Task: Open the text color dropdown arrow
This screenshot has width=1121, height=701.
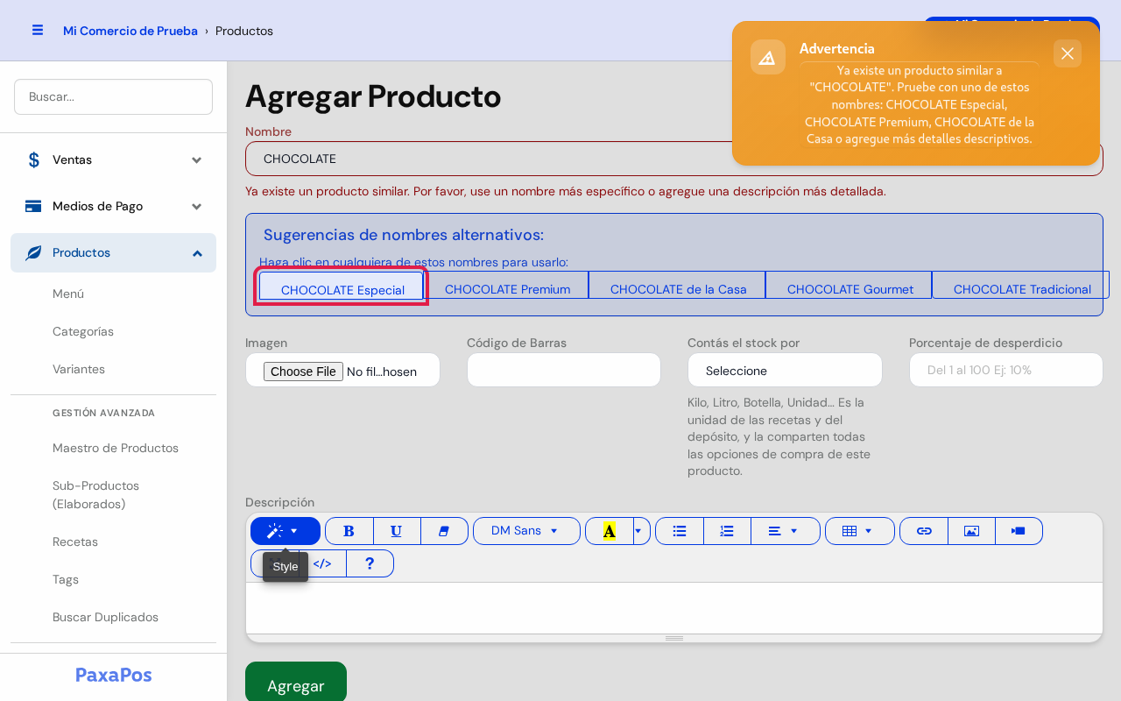Action: click(x=641, y=531)
